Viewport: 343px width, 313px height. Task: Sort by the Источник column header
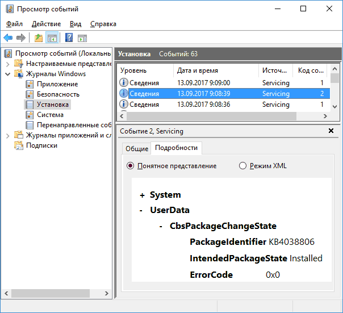(x=275, y=70)
